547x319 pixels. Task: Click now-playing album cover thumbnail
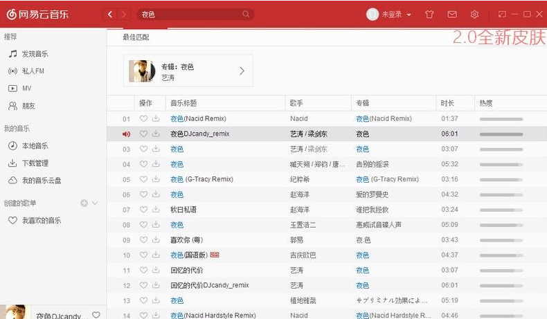[x=15, y=312]
